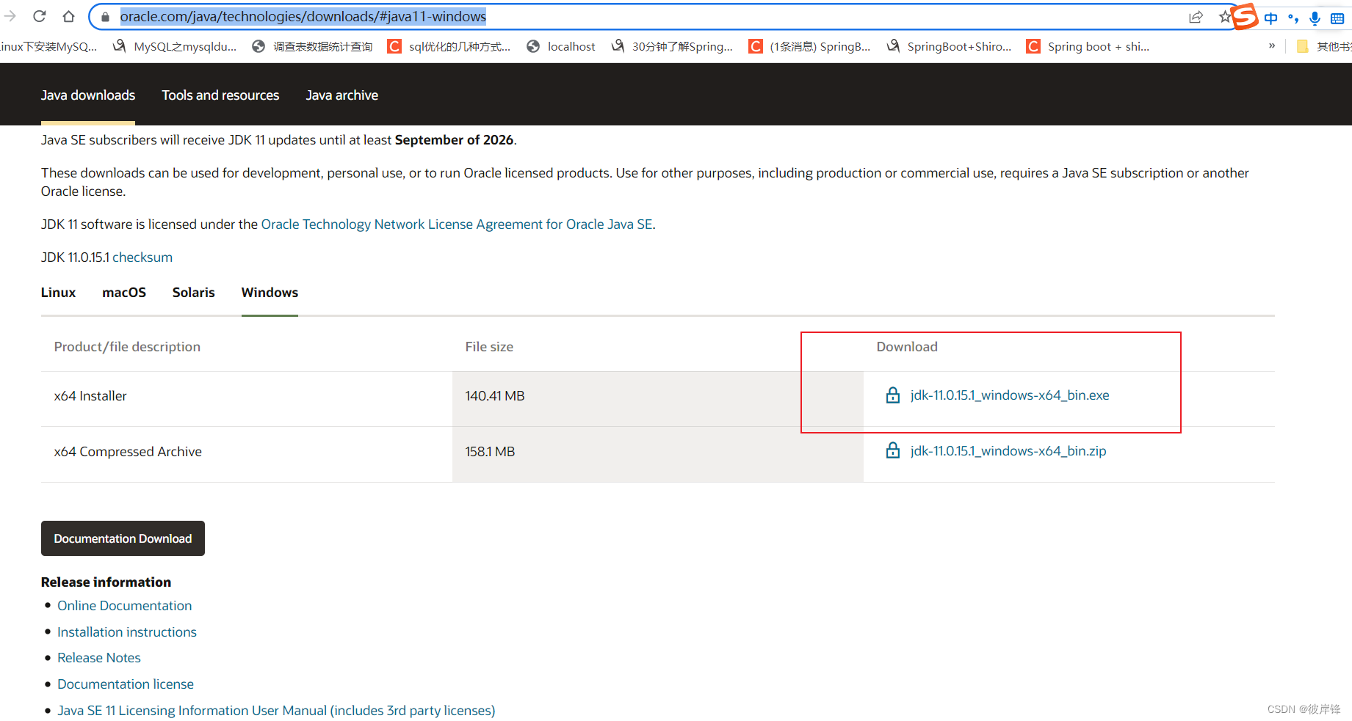Reload the page with the refresh icon

(40, 16)
